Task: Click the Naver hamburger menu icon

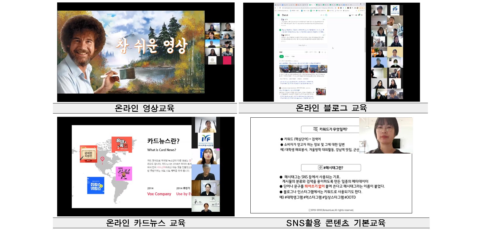Action: [x=362, y=15]
